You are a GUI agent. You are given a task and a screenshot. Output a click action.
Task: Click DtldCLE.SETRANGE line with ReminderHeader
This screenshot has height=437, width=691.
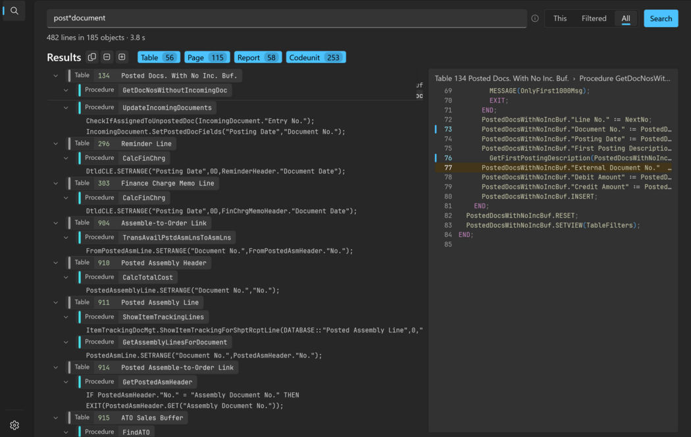click(x=215, y=171)
